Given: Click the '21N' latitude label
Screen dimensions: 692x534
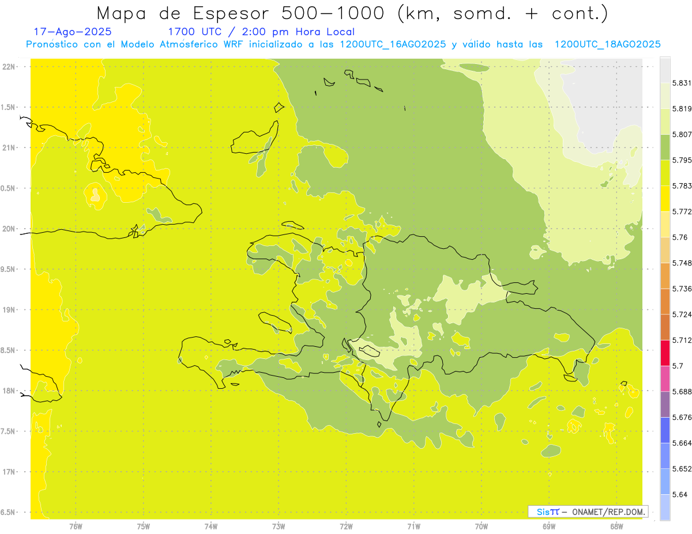Looking at the screenshot, I should (9, 147).
